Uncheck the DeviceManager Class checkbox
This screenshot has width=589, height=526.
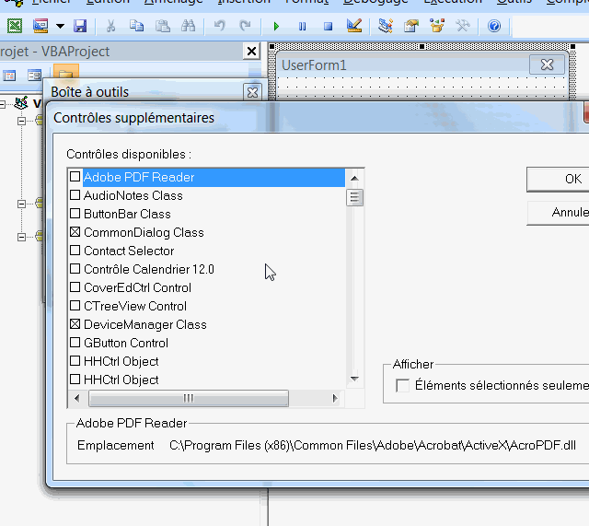click(x=75, y=323)
